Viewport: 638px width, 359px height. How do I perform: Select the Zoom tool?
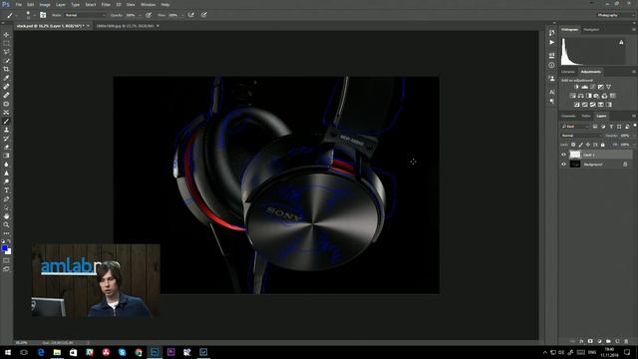coord(6,224)
